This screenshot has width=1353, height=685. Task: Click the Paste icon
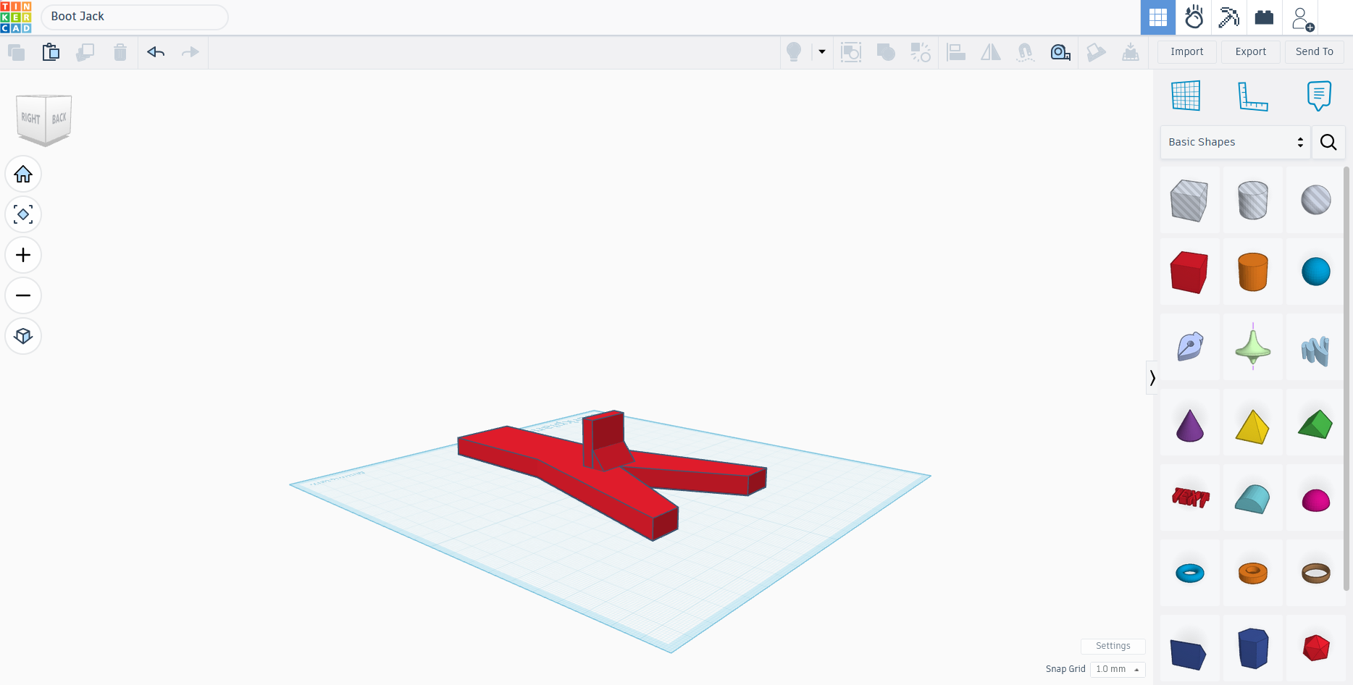tap(51, 52)
